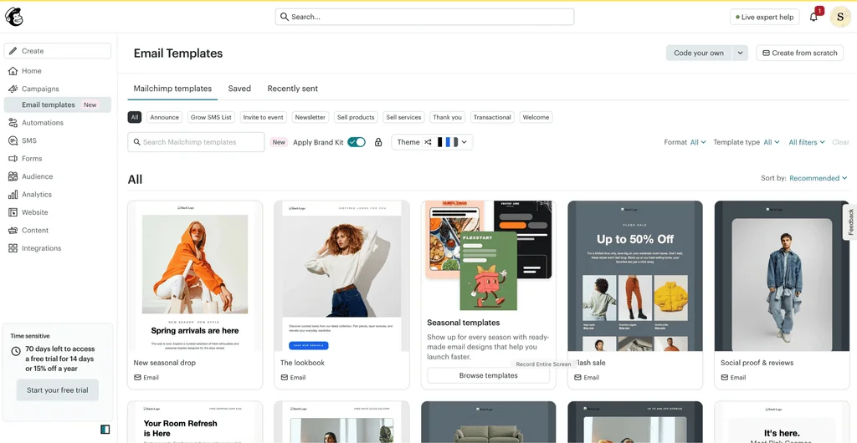Select the Invite to event filter chip
Image resolution: width=857 pixels, height=443 pixels.
(x=264, y=117)
